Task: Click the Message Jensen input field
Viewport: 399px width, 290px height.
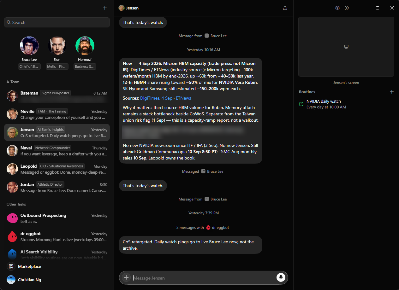Action: pyautogui.click(x=204, y=278)
